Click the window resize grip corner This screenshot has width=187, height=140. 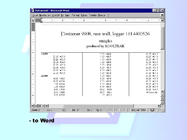click(163, 110)
